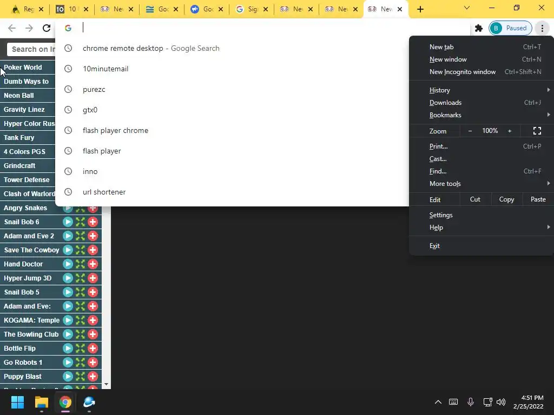The image size is (554, 415).
Task: Add Puppy Blast with the plus icon
Action: [x=93, y=377]
